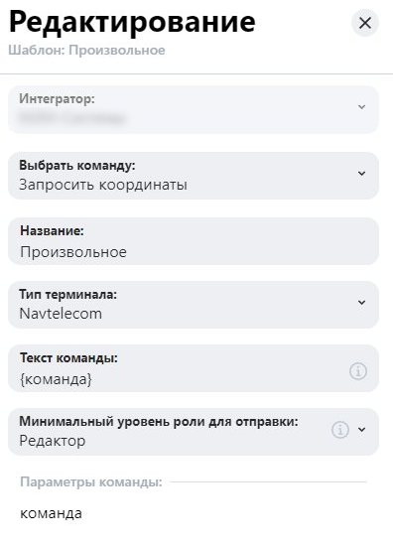Click the Тип терминала label
Image resolution: width=393 pixels, height=544 pixels.
click(x=68, y=294)
